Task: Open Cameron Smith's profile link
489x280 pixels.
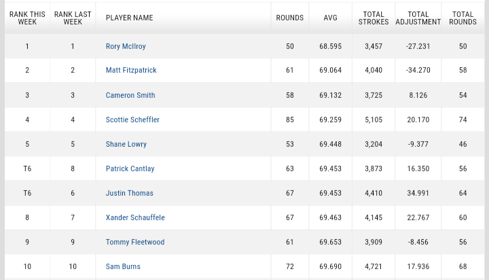Action: (x=130, y=95)
